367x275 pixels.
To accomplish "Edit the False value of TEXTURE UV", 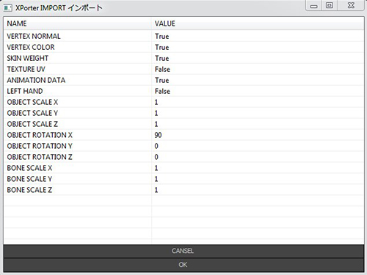I will click(x=162, y=69).
